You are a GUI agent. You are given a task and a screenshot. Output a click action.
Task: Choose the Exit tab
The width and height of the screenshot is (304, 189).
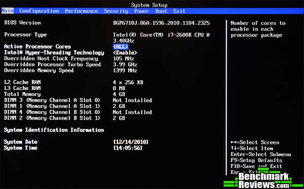tap(179, 11)
